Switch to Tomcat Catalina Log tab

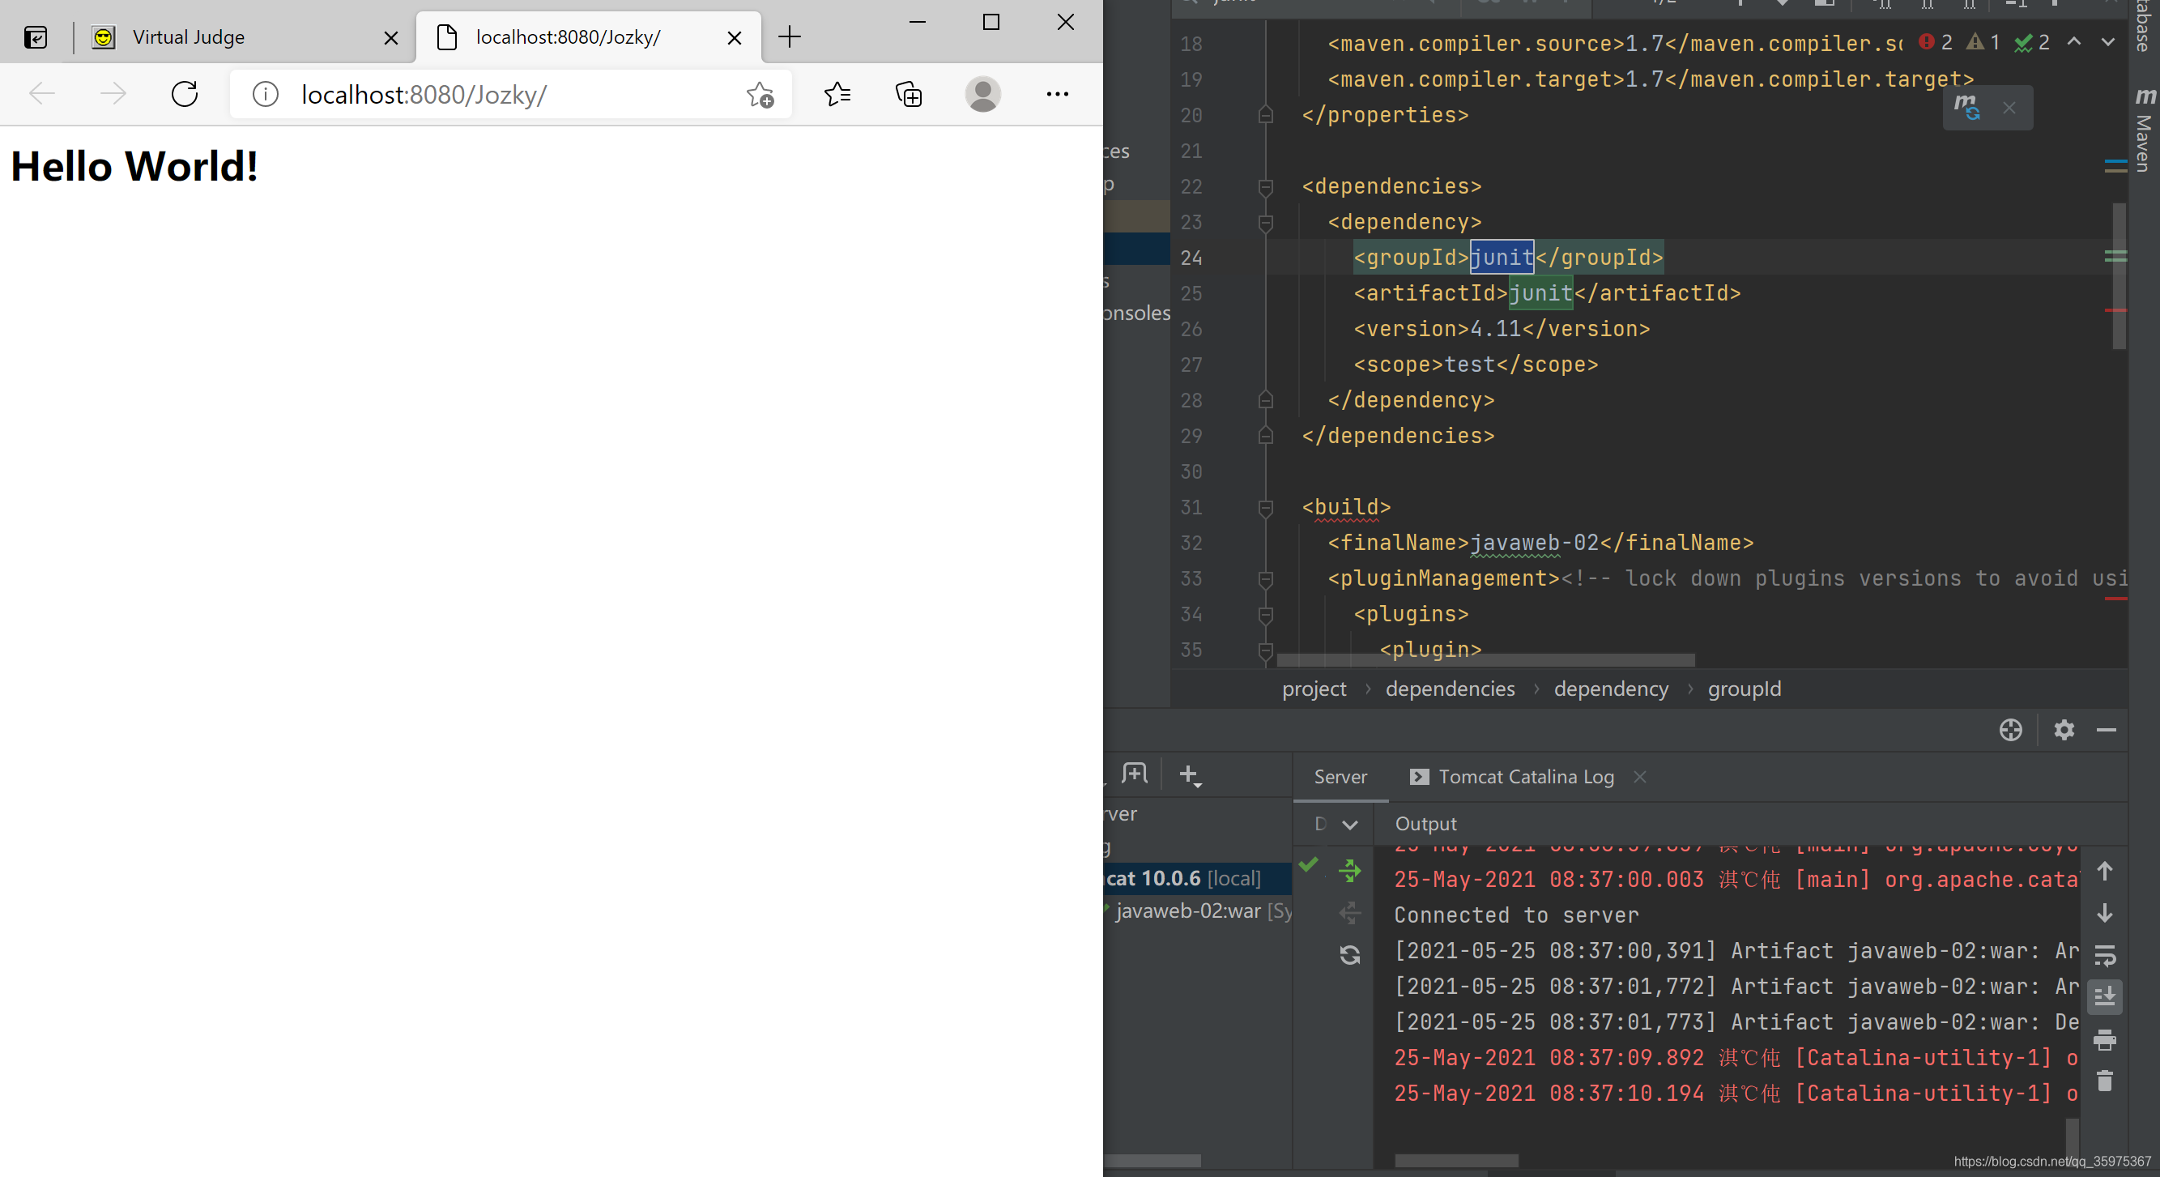tap(1524, 777)
